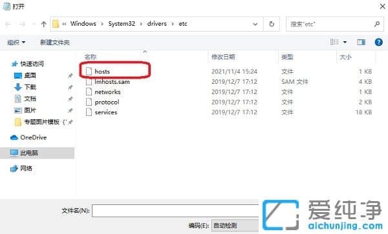The height and width of the screenshot is (234, 388).
Task: Open view options dropdown arrow
Action: pos(345,43)
